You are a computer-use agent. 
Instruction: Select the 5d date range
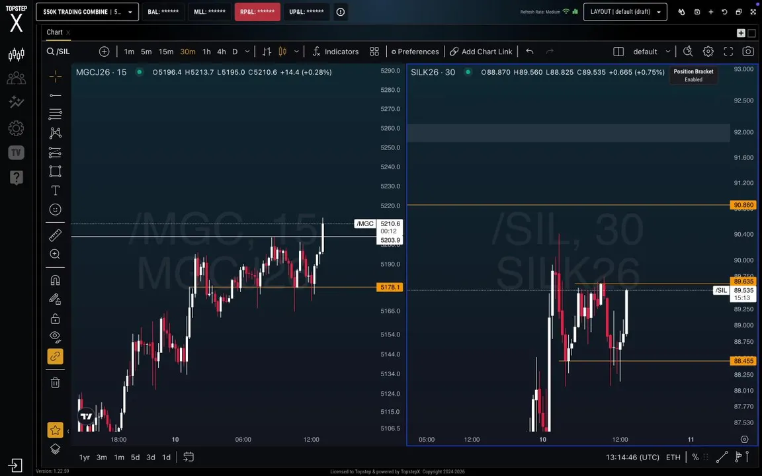[x=135, y=457]
